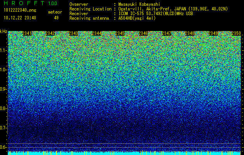Click the date stamp 10.12.22 23:40
Screen dimensions: 244x155
20,18
